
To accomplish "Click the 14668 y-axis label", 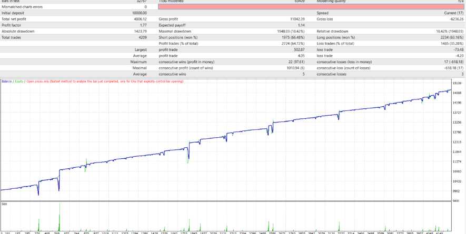I will 457,93.
